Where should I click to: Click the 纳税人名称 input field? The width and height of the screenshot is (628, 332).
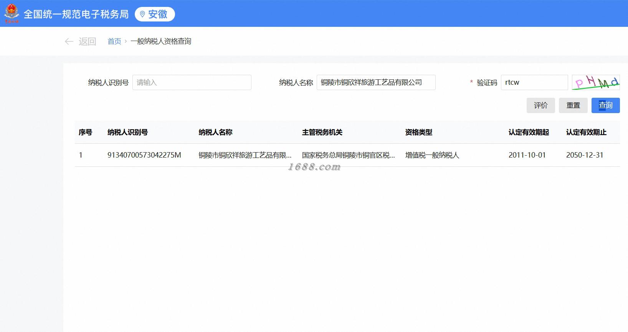(x=376, y=82)
